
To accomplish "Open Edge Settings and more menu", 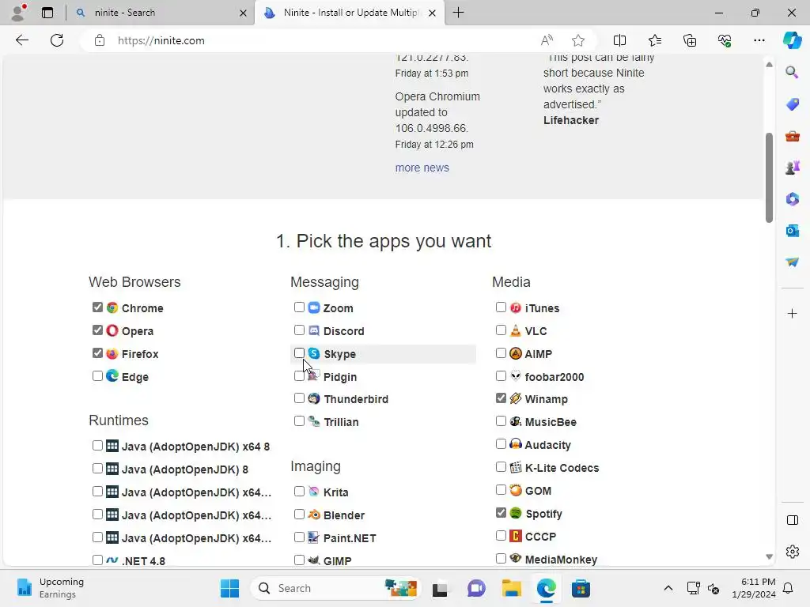I will (x=759, y=40).
